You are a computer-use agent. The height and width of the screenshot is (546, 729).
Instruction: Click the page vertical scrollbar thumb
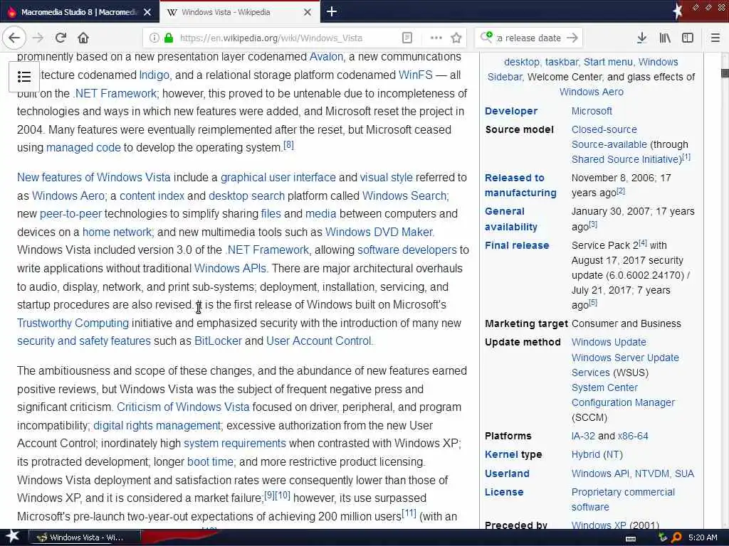tap(724, 73)
